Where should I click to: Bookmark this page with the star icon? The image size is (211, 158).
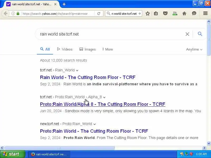tap(148, 13)
